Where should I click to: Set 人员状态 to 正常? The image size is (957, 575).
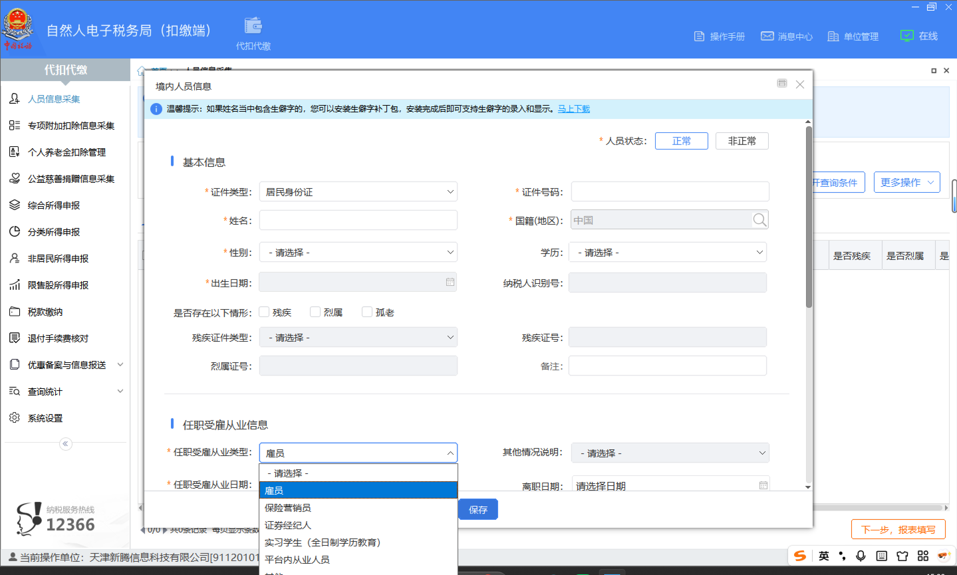(681, 141)
